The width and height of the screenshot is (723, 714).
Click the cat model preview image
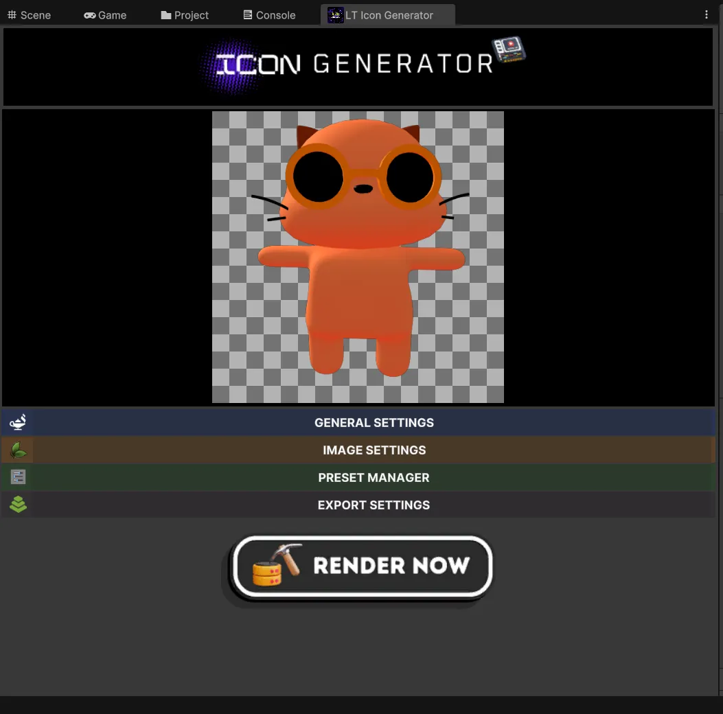(x=358, y=257)
